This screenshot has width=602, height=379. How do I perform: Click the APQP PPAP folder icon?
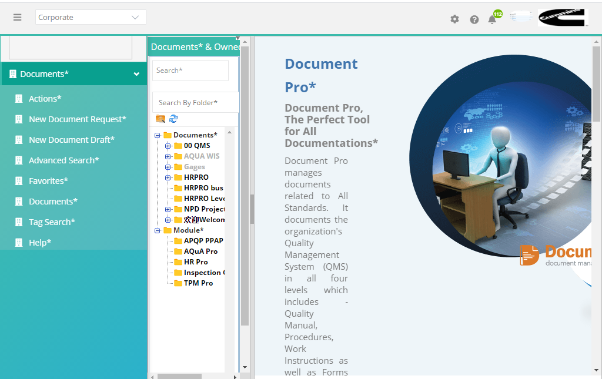pos(178,241)
